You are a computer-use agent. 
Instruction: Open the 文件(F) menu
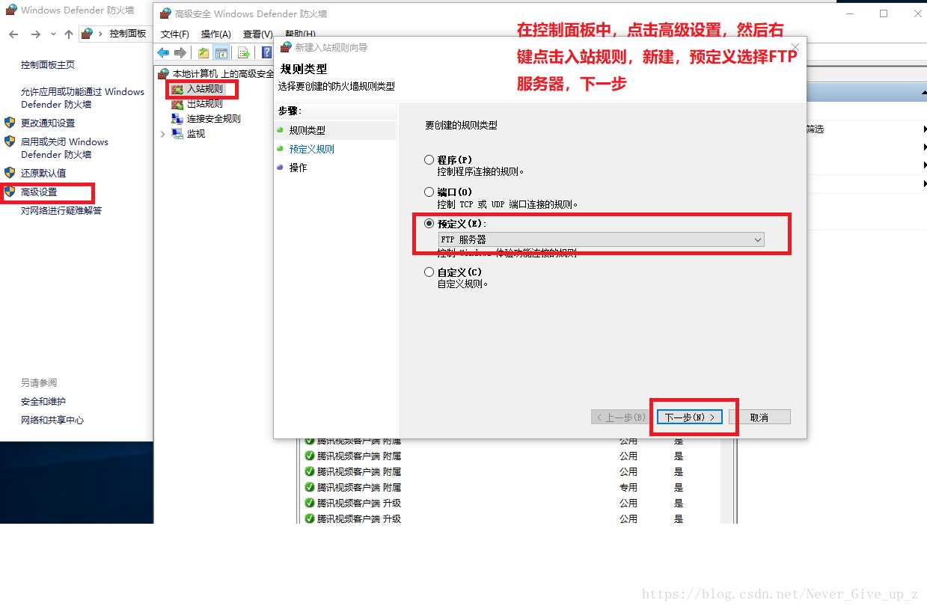pyautogui.click(x=175, y=34)
